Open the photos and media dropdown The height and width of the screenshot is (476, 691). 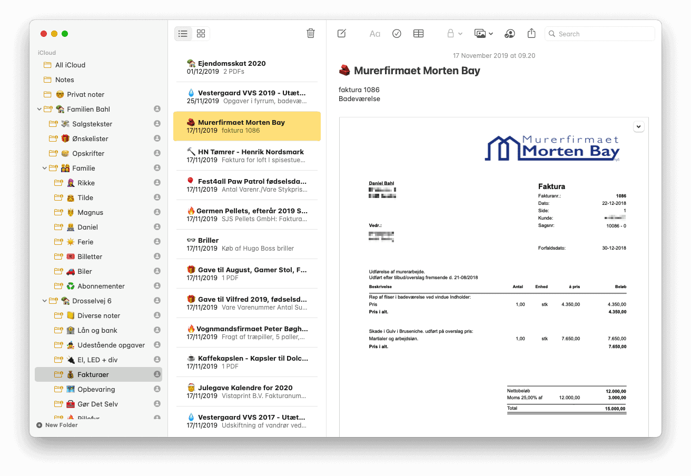pyautogui.click(x=483, y=34)
